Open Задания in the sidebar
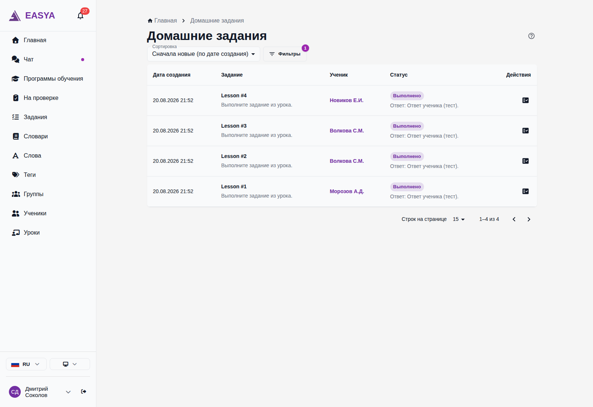The image size is (593, 407). tap(48, 117)
